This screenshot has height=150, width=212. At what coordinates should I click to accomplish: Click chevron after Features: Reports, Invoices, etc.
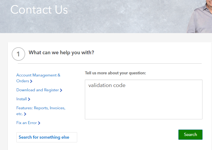pos(25,114)
